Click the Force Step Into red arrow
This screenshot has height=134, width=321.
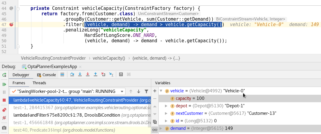[88, 75]
